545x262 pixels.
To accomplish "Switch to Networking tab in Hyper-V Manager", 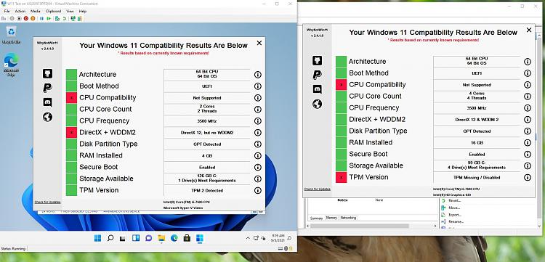I will (348, 218).
